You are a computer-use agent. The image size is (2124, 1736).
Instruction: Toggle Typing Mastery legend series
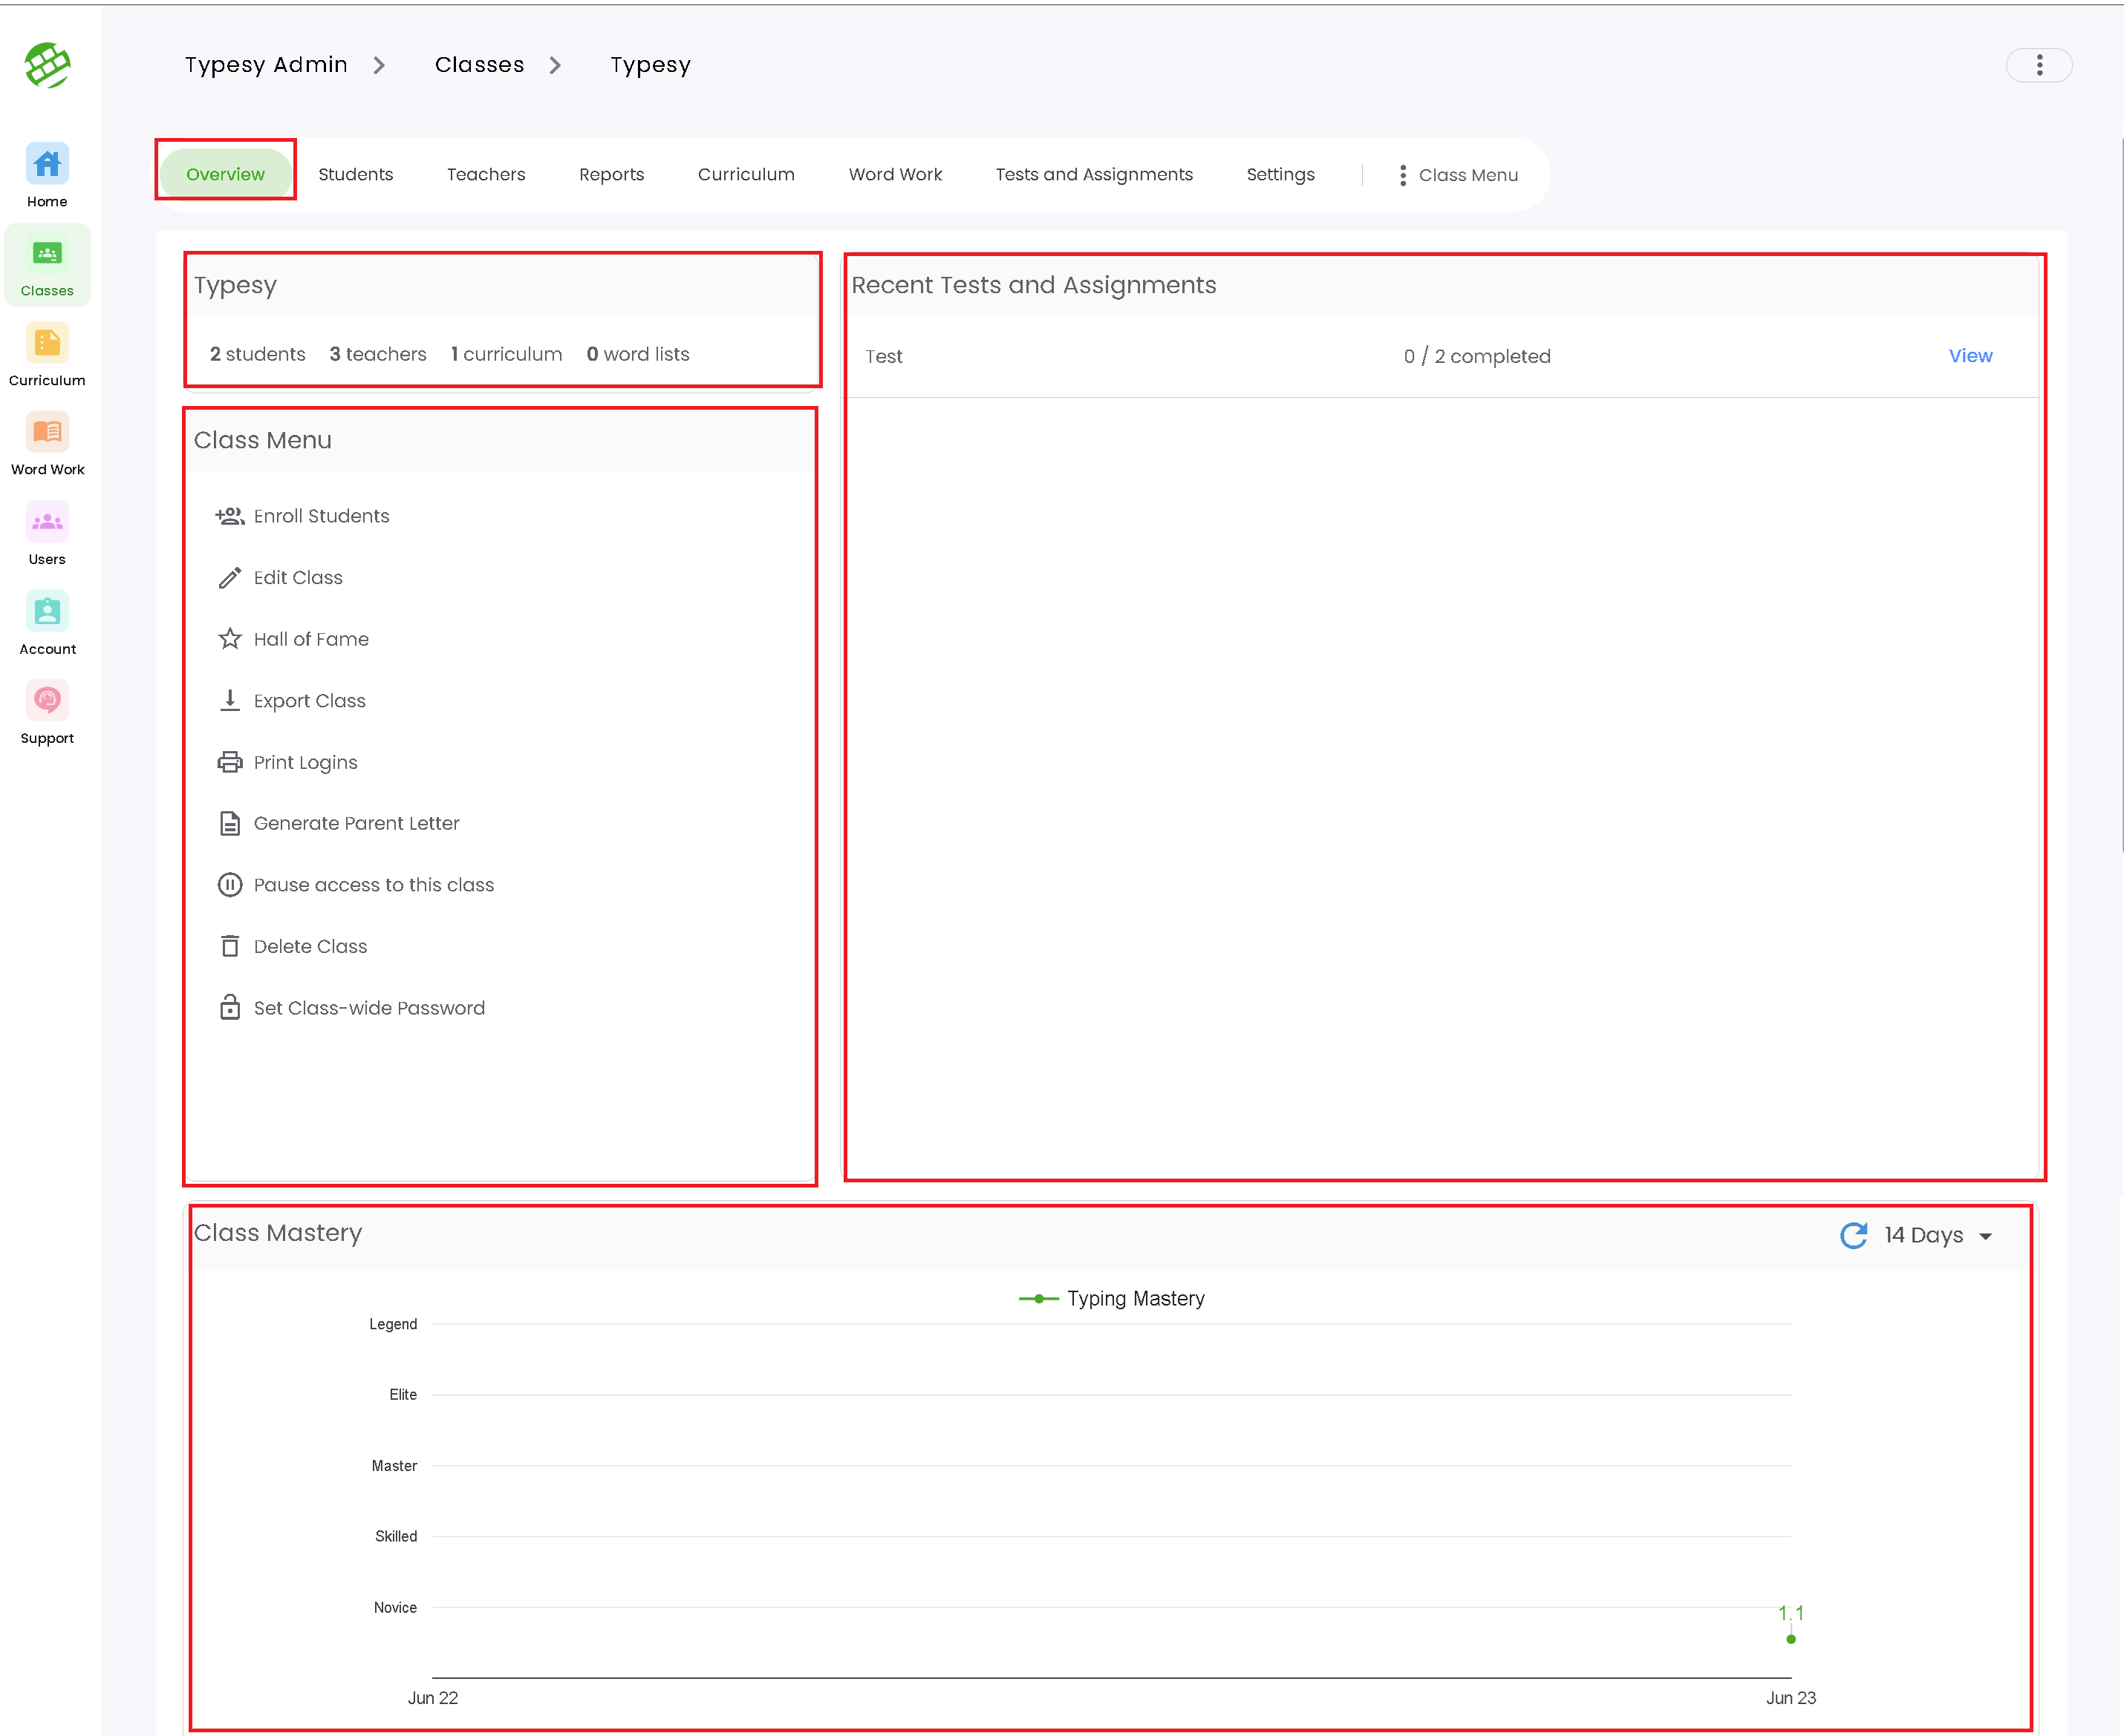(1110, 1298)
